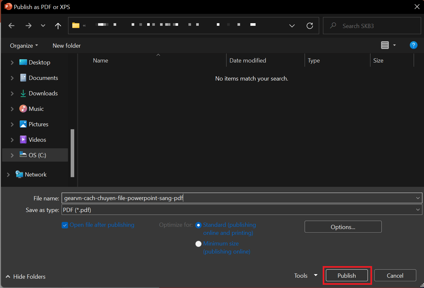
Task: Open the recent locations chevron
Action: (x=43, y=26)
